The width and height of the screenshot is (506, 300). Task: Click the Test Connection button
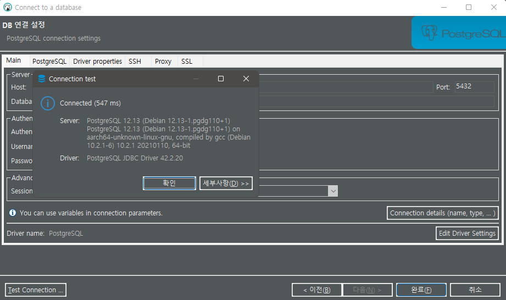36,290
